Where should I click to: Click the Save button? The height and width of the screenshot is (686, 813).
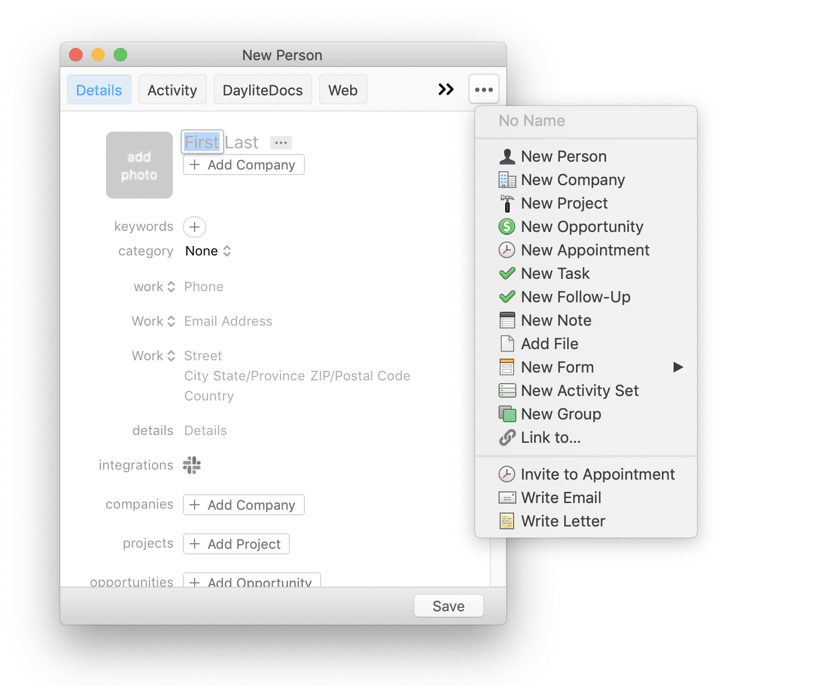pyautogui.click(x=449, y=606)
